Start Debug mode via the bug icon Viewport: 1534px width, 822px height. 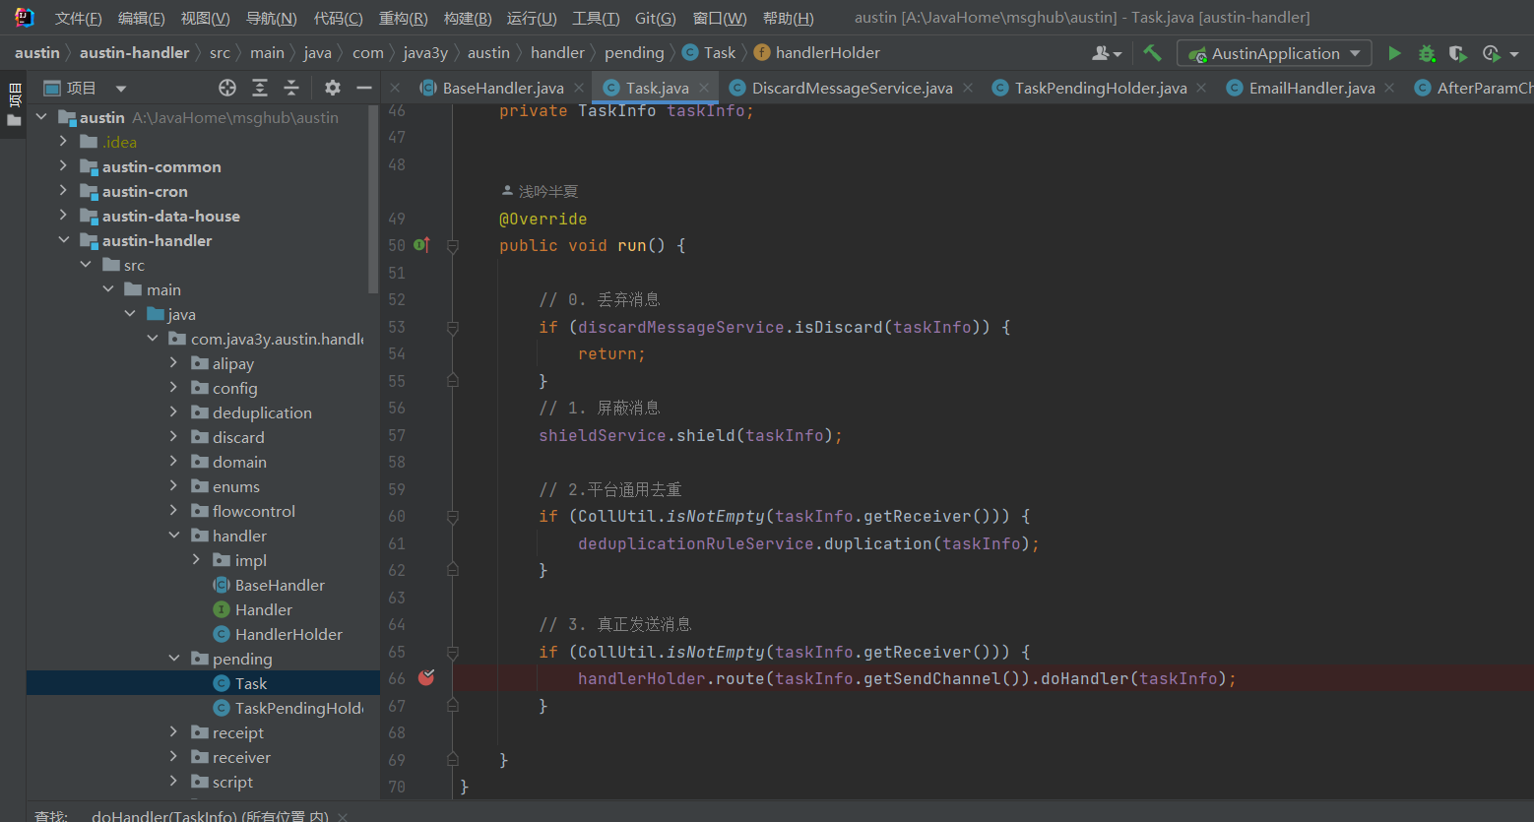pos(1427,53)
